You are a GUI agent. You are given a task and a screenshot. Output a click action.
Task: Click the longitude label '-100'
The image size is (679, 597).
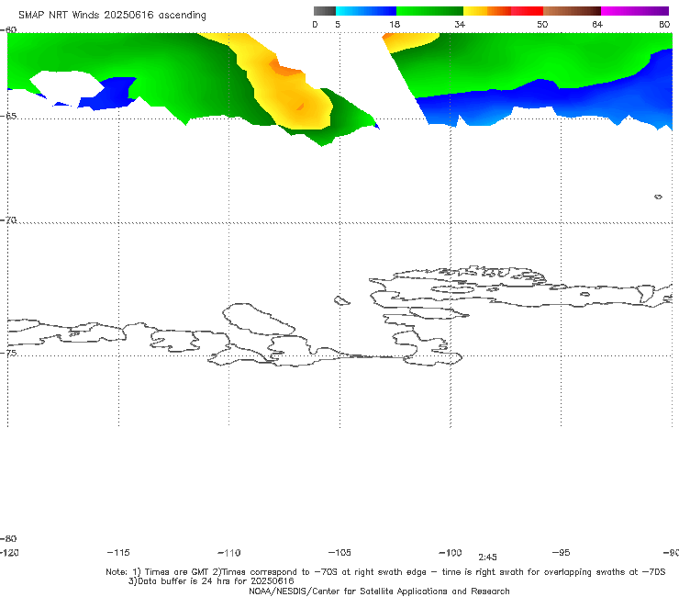[451, 552]
